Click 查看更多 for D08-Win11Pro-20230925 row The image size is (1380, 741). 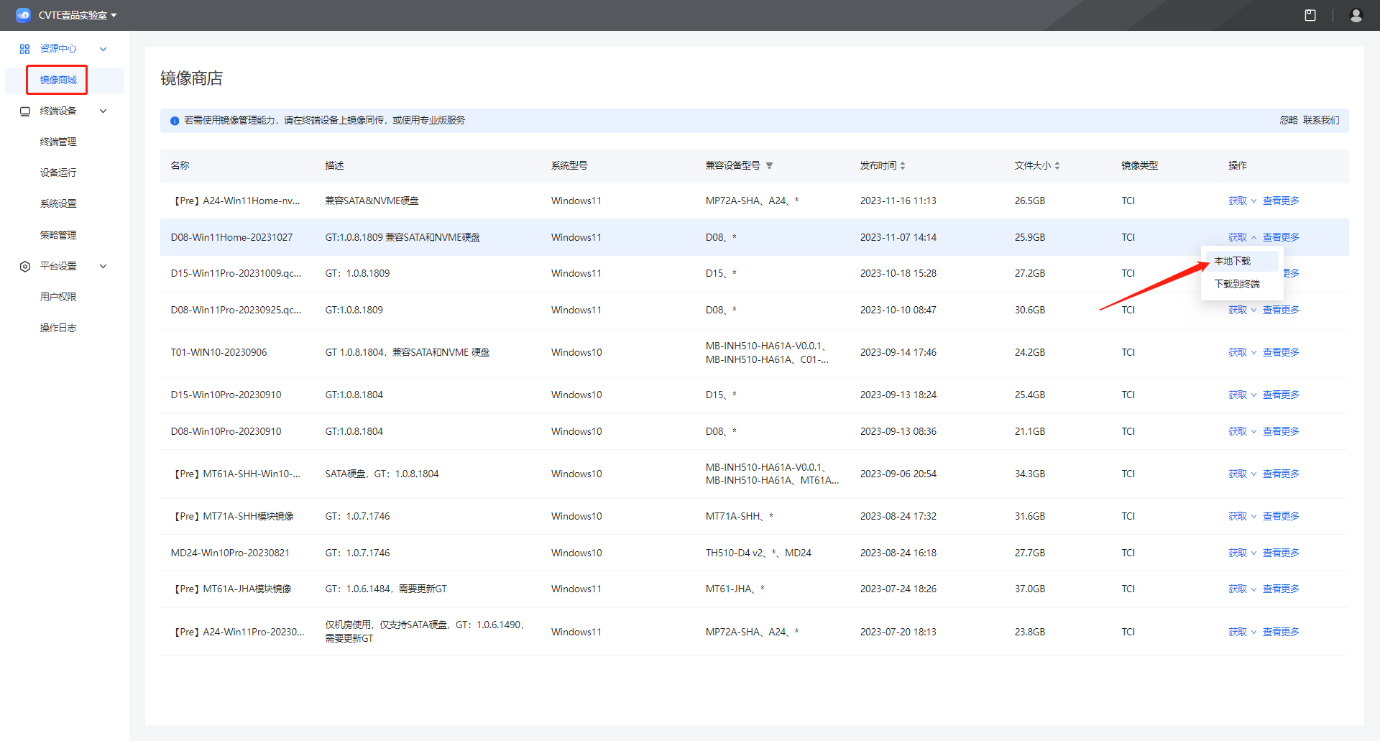(x=1281, y=310)
